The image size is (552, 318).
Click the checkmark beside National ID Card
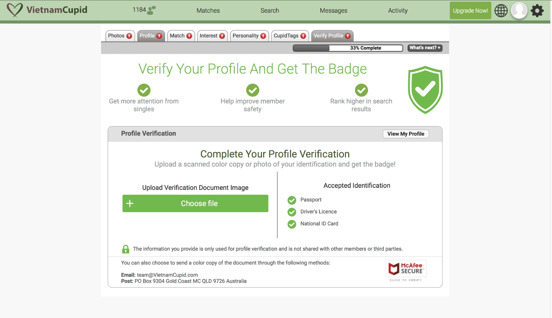292,224
